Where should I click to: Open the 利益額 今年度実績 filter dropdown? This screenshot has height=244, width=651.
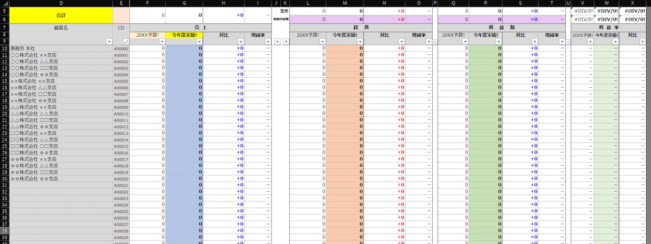(499, 42)
